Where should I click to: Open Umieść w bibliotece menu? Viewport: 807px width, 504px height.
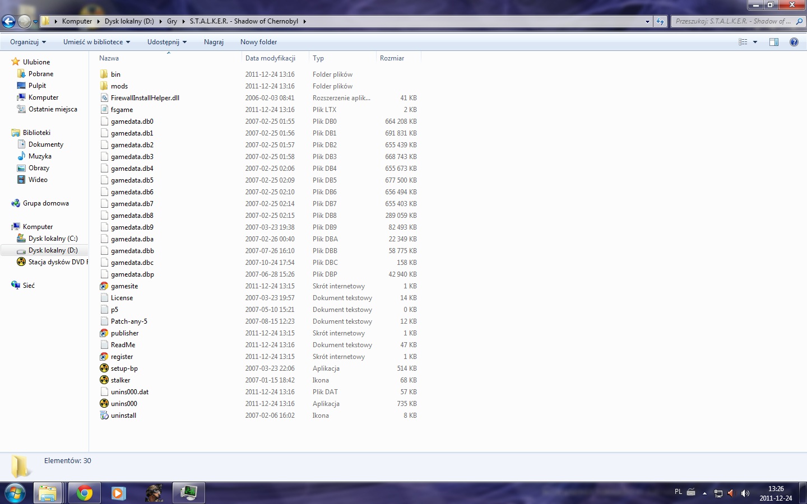[96, 42]
